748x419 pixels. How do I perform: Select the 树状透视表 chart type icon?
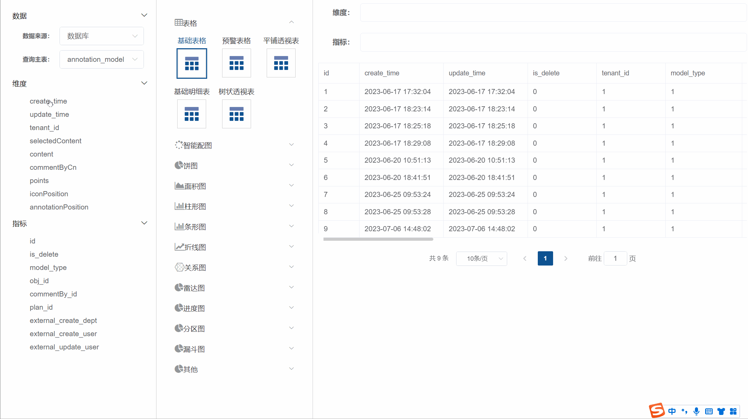236,114
